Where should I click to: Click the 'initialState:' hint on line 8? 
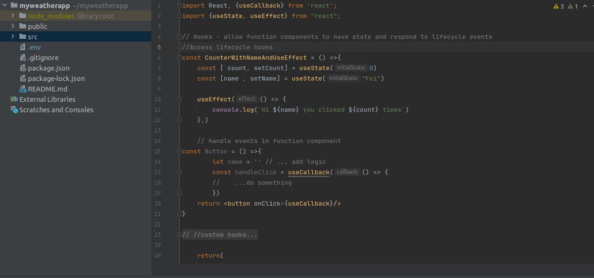click(x=343, y=78)
